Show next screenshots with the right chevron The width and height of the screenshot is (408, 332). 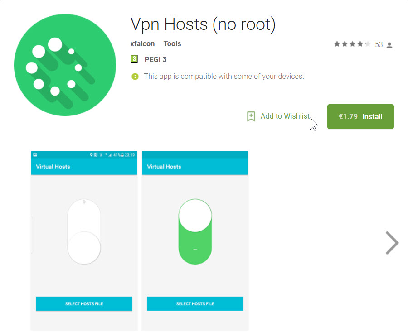coord(392,243)
